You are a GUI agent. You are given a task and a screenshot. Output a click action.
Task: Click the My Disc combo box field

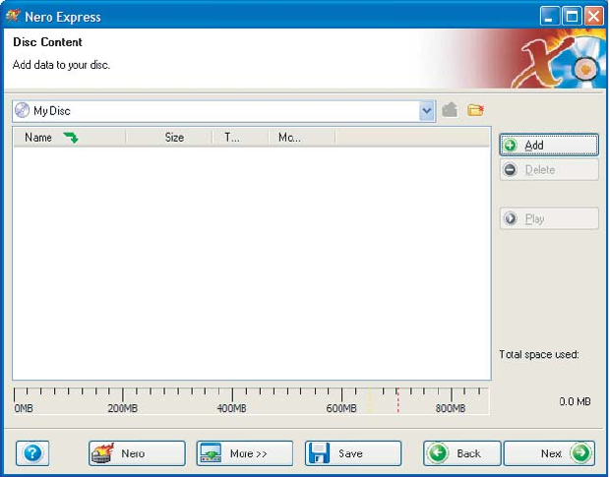[x=223, y=111]
